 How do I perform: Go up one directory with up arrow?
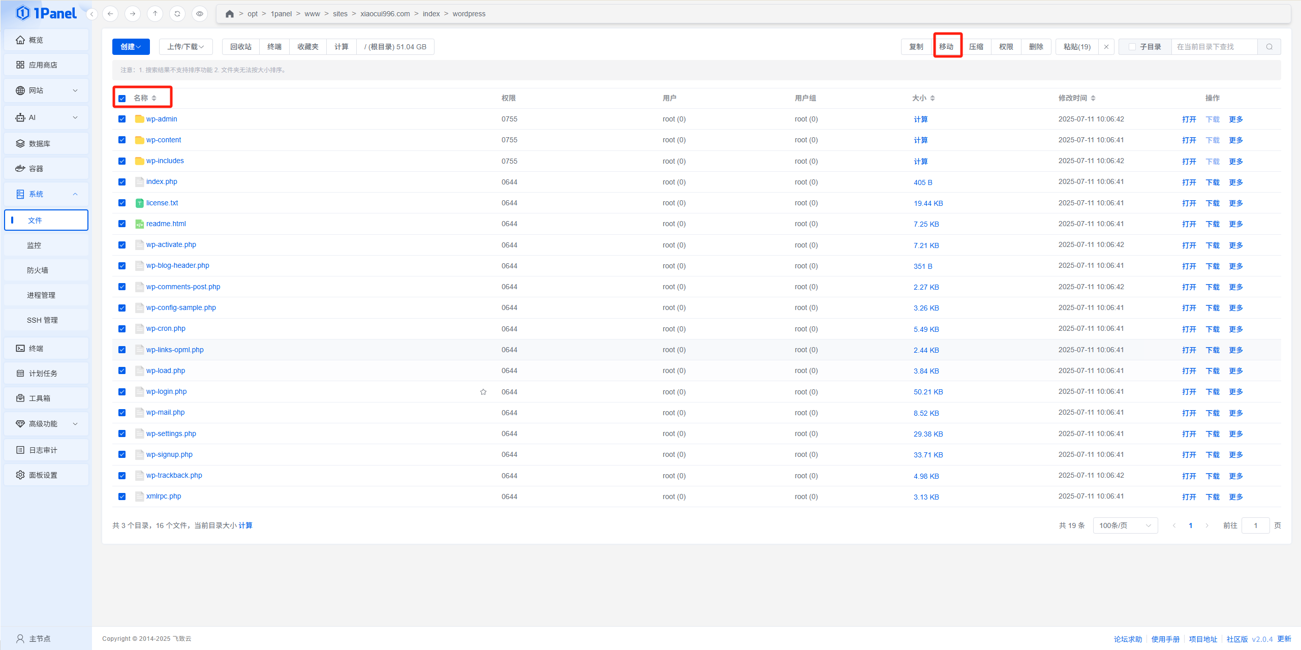tap(155, 14)
